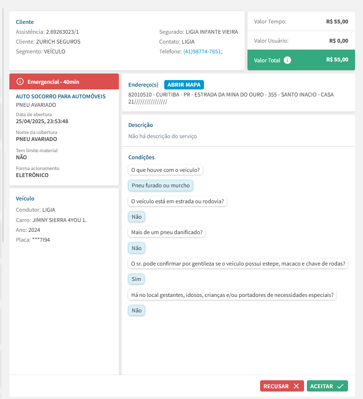
Task: Click the 'Não há descrição do serviço' text
Action: coord(162,136)
